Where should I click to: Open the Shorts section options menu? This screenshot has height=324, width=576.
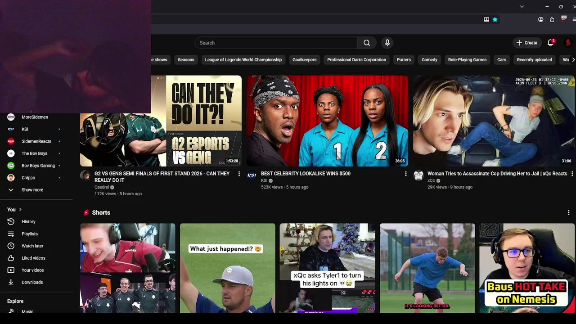(568, 212)
